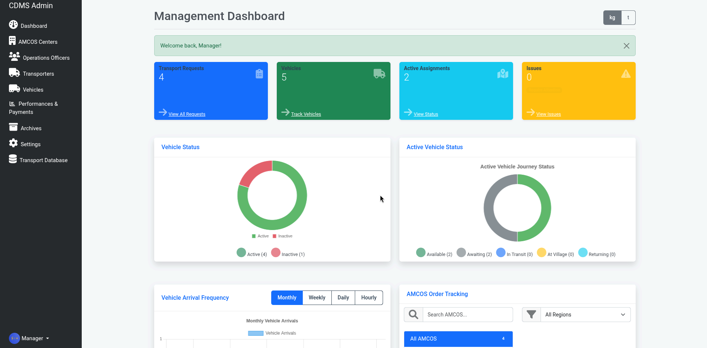Open the Settings page
707x348 pixels.
tap(25, 144)
